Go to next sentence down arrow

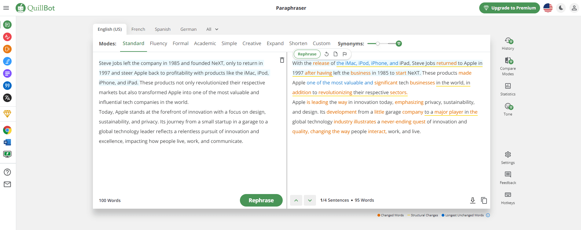[x=310, y=200]
